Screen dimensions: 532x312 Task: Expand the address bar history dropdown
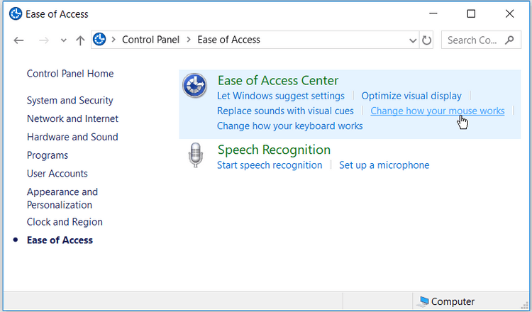tap(413, 40)
